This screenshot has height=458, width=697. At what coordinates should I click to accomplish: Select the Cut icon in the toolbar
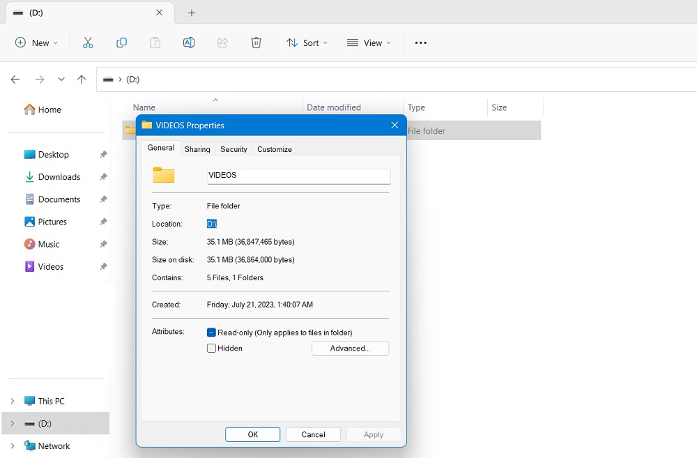(88, 43)
